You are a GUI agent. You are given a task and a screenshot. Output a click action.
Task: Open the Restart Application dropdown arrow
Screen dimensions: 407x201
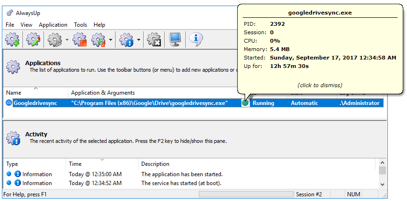click(110, 40)
